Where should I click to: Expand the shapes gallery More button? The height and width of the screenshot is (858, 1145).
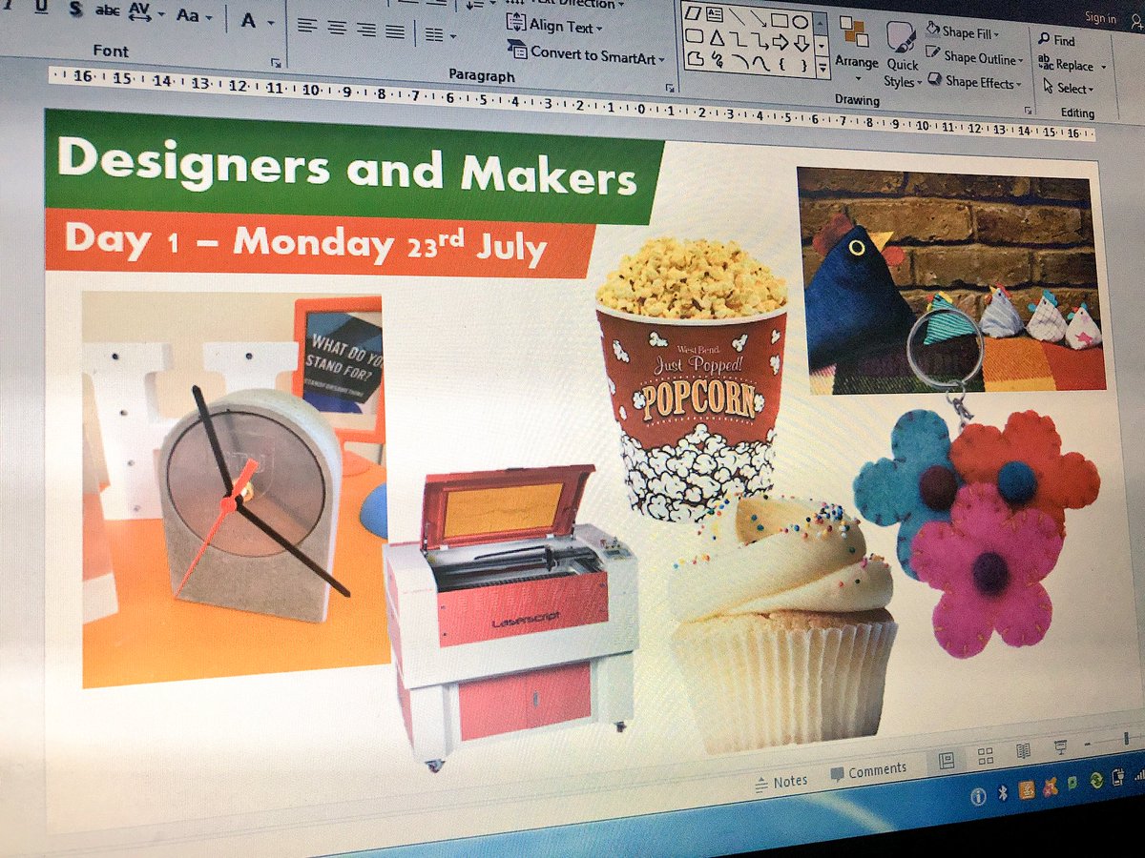822,68
